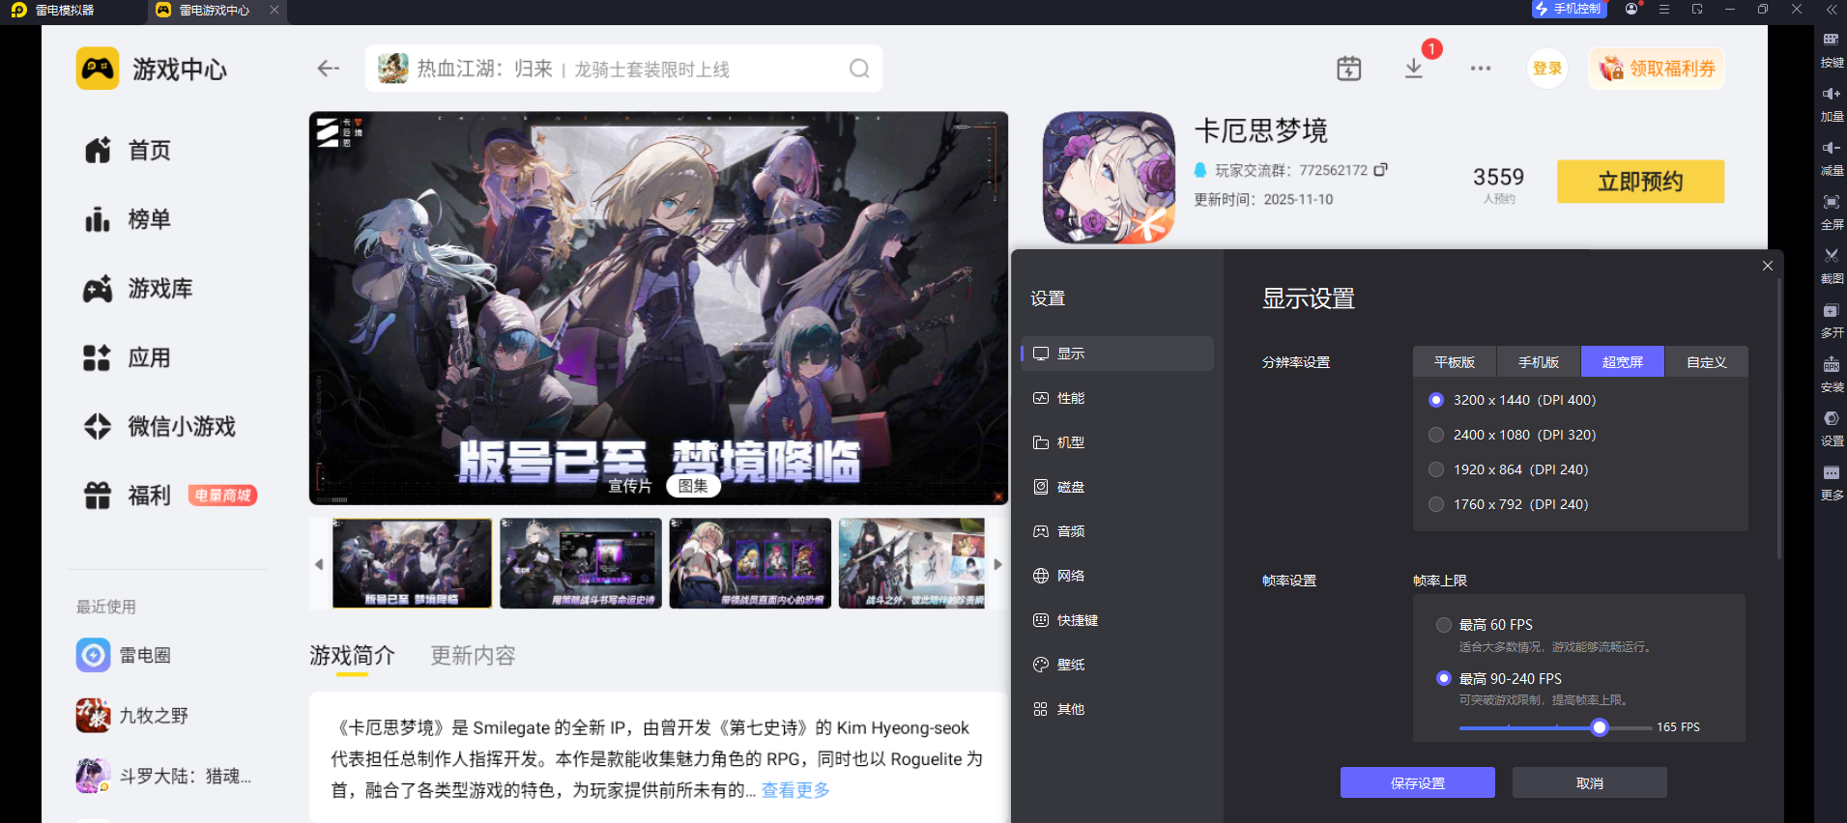Screen dimensions: 1847x823
Task: Switch to the 更新内容 tab
Action: click(473, 656)
